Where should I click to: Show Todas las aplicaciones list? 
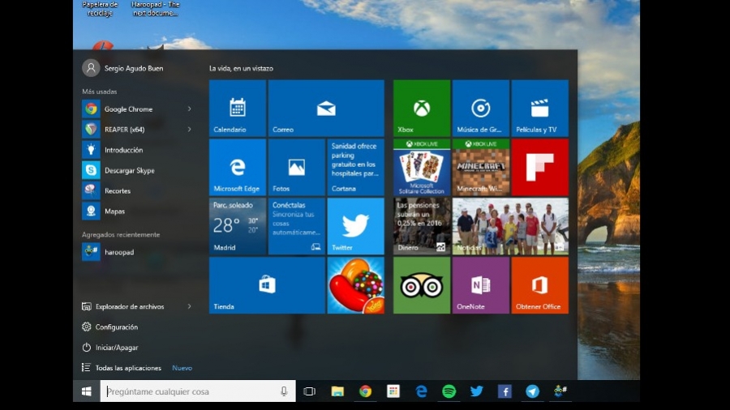(128, 368)
